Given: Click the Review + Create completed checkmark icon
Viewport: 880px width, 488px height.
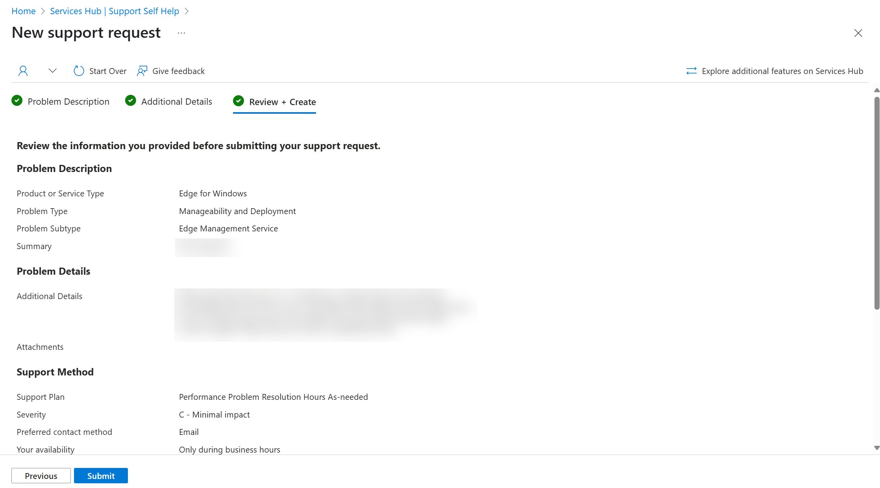Looking at the screenshot, I should pos(238,101).
